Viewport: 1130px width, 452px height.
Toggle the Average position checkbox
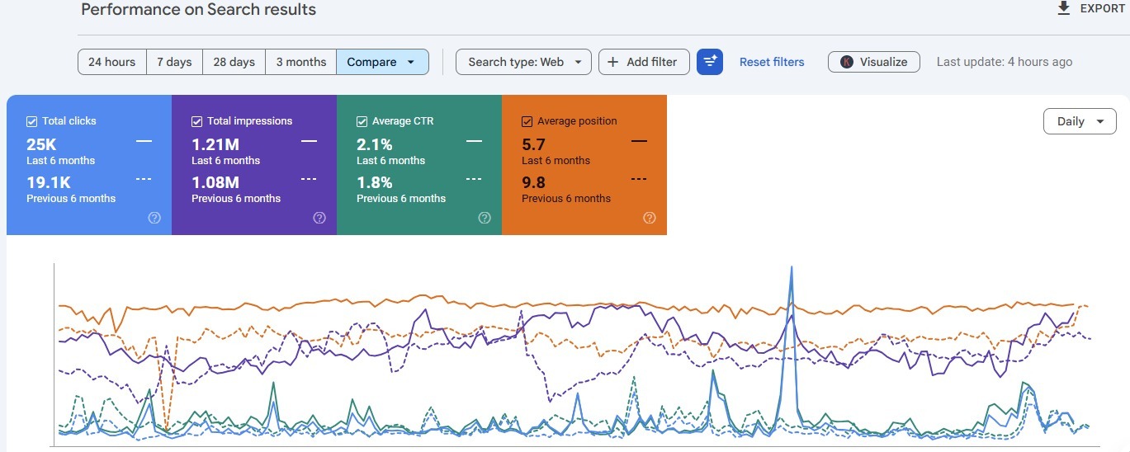pyautogui.click(x=527, y=121)
